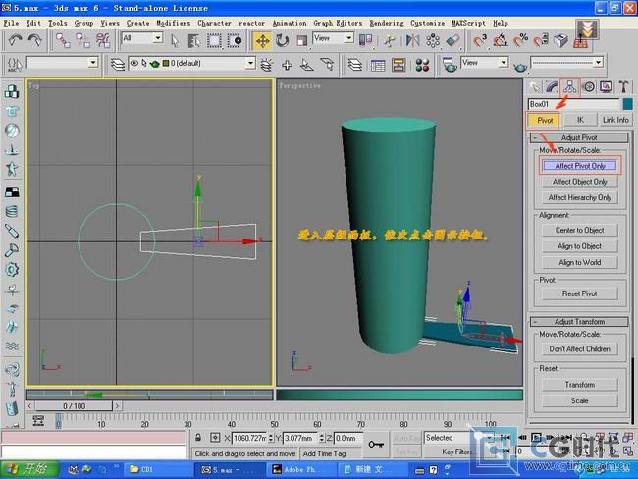
Task: Click the Quick Render teapot icon
Action: click(520, 67)
